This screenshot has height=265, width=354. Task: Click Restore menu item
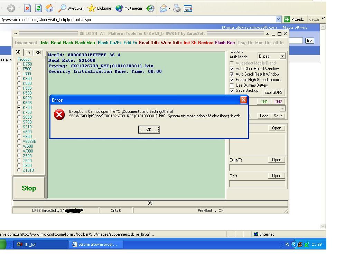coord(206,42)
